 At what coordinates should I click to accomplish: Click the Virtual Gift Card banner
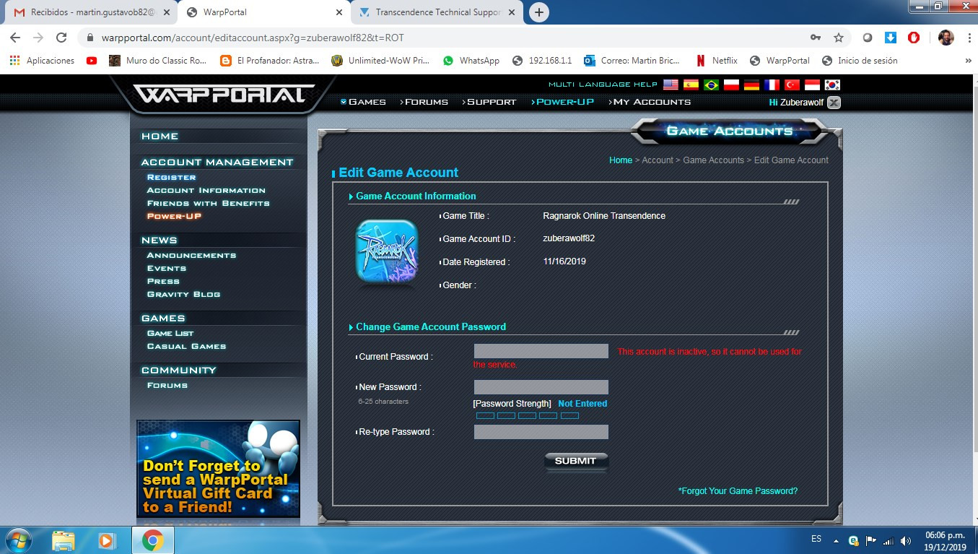click(218, 469)
